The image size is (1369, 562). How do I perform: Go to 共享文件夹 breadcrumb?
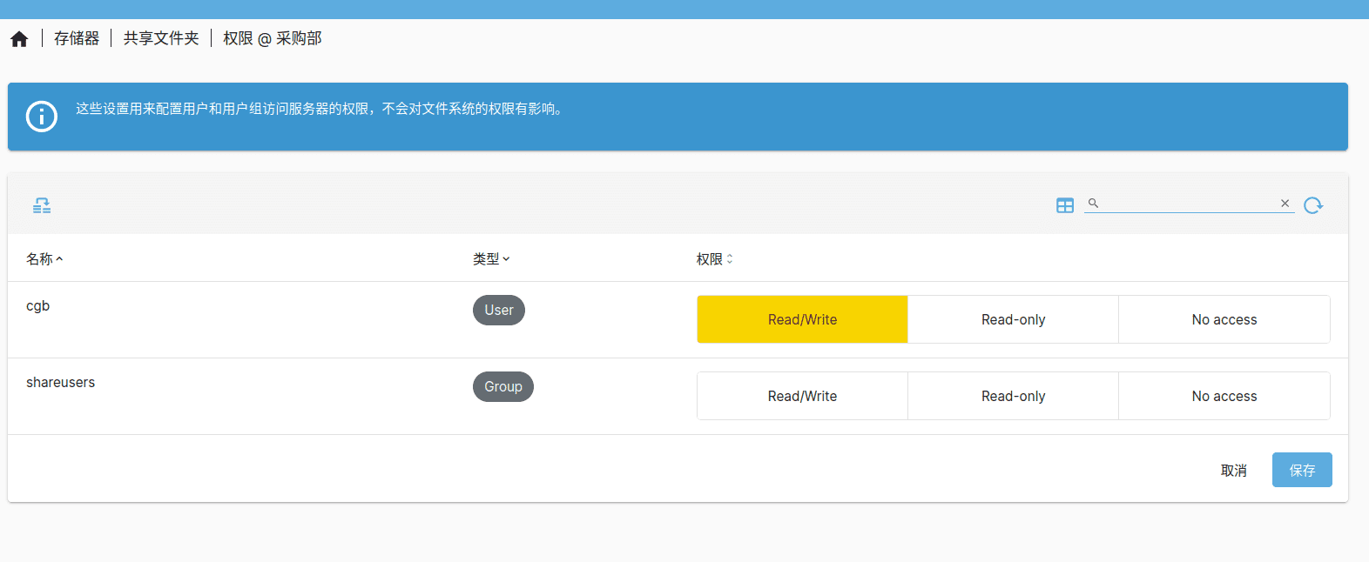click(x=161, y=39)
